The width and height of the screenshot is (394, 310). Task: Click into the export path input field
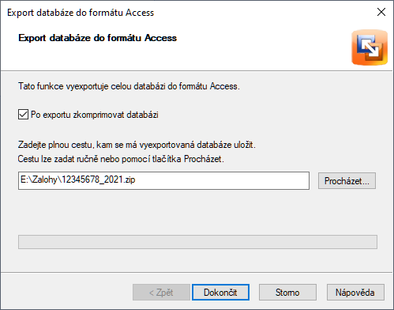[163, 180]
